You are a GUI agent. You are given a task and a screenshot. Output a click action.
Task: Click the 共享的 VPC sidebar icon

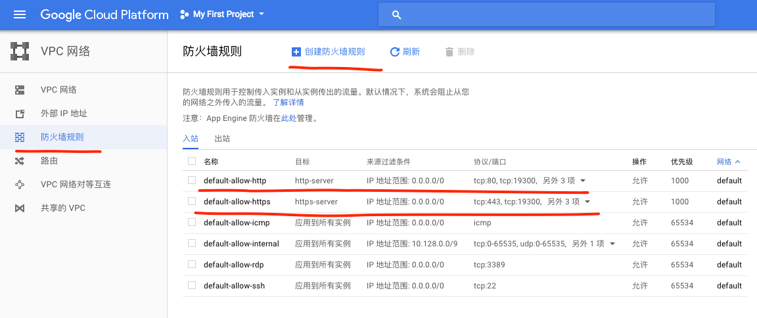(x=19, y=208)
